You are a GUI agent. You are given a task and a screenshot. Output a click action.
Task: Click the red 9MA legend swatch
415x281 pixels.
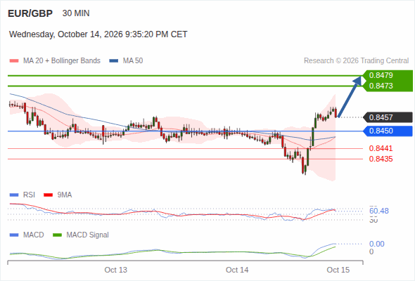point(48,195)
